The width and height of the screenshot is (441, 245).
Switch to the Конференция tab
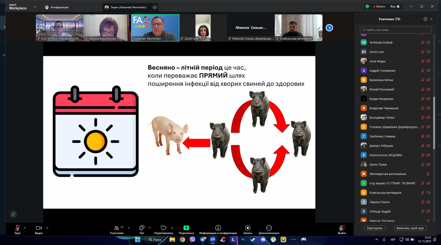coord(57,7)
